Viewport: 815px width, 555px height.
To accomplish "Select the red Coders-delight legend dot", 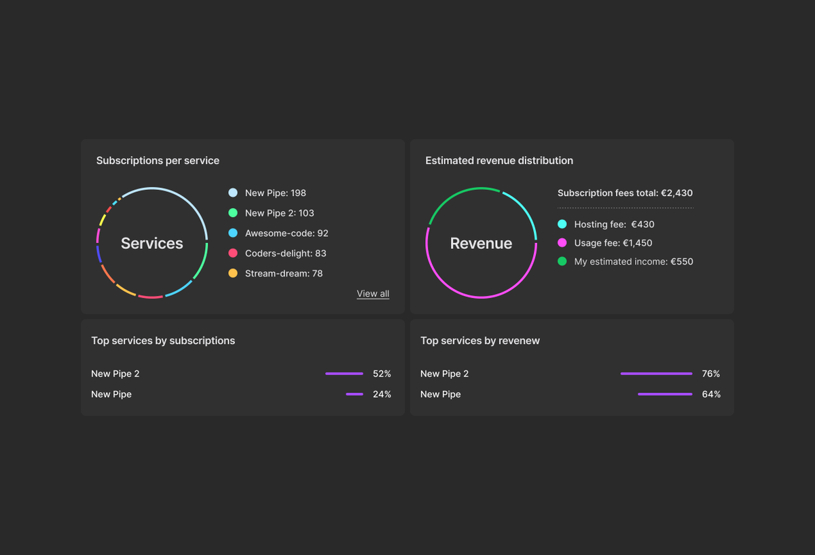I will click(233, 253).
